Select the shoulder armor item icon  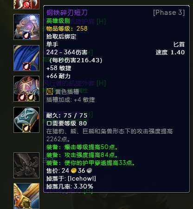pyautogui.click(x=26, y=27)
